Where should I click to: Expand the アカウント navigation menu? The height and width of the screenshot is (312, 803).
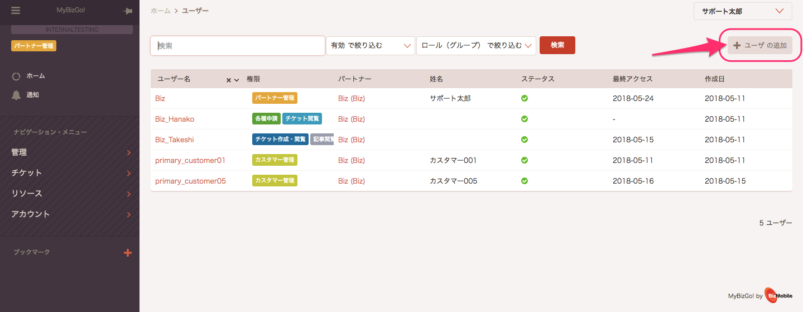[70, 214]
